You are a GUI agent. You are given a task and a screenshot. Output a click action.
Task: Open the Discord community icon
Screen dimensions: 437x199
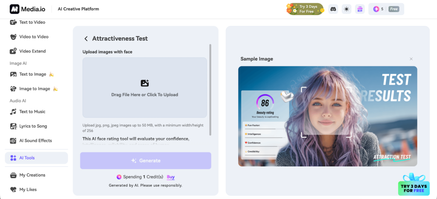[333, 9]
